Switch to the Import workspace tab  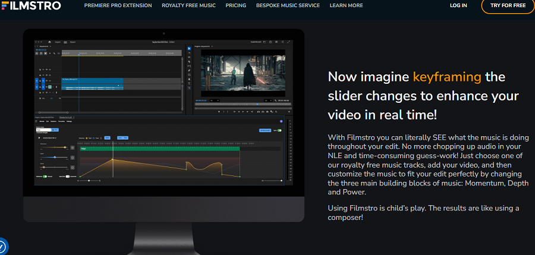click(58, 42)
